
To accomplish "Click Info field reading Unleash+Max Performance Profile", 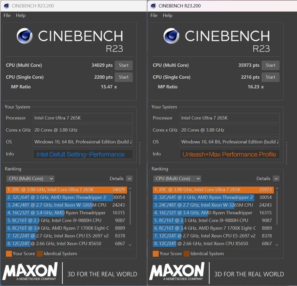I will pyautogui.click(x=229, y=154).
